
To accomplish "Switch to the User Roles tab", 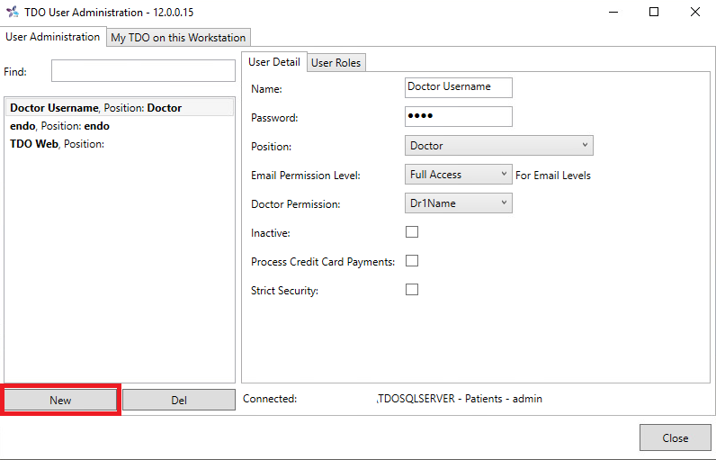I will coord(336,63).
